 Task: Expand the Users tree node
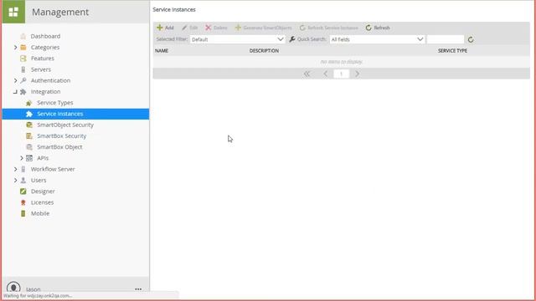point(15,181)
